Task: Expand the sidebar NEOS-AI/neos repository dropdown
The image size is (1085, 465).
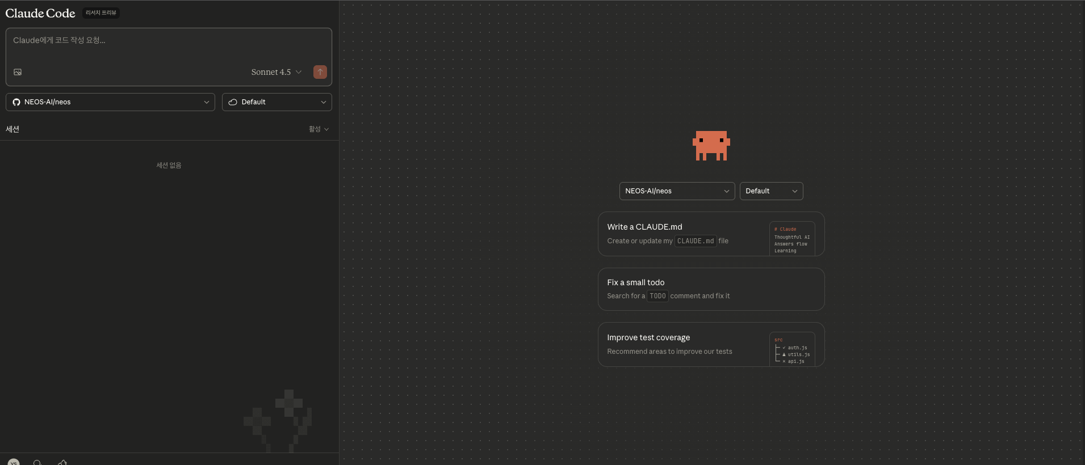Action: (111, 102)
